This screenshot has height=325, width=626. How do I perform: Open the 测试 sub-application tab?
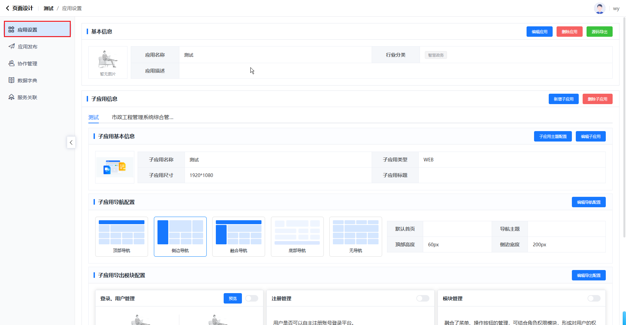click(94, 117)
